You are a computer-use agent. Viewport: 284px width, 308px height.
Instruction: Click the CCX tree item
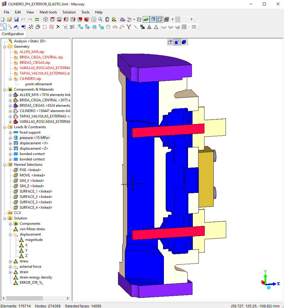click(x=18, y=213)
